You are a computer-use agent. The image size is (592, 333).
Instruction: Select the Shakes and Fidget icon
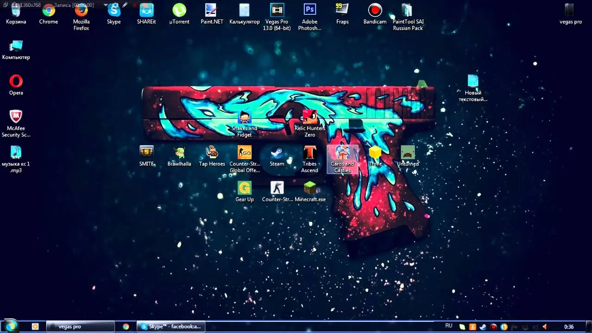[x=244, y=124]
